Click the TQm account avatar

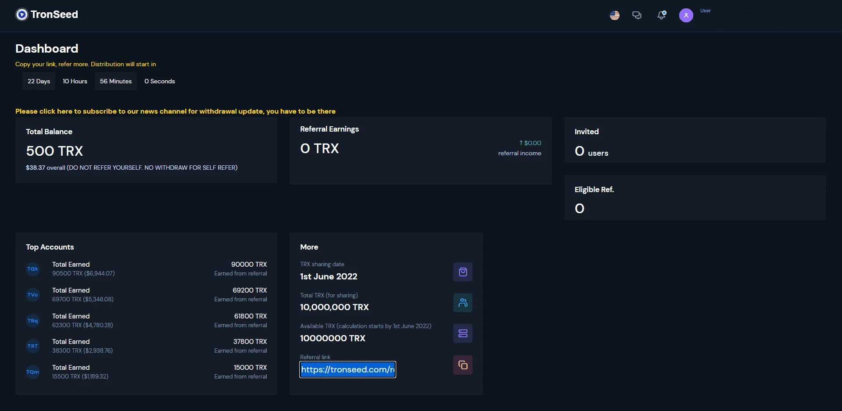33,372
